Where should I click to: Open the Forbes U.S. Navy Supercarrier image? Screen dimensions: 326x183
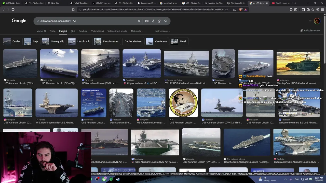[57, 103]
